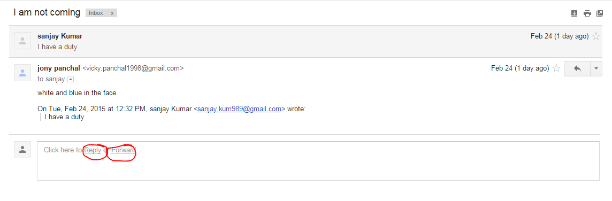This screenshot has width=612, height=201.
Task: Click the reply arrow button on jony's message
Action: click(577, 68)
